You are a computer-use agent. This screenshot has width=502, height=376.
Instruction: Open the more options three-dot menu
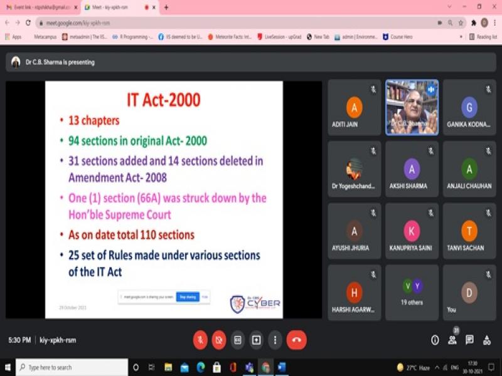(x=275, y=340)
